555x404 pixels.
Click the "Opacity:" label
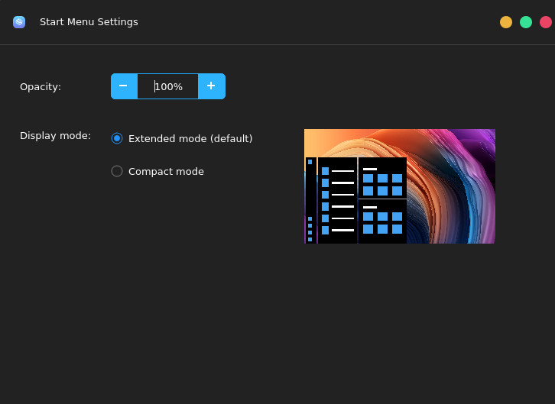point(41,86)
